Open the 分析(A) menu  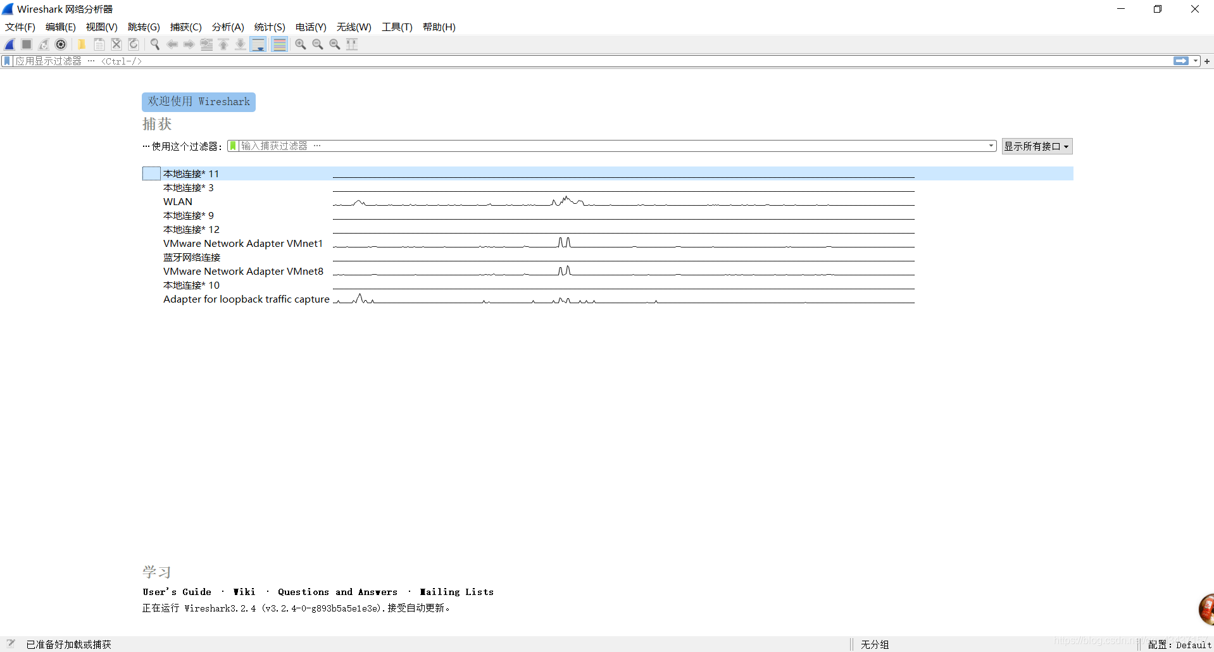228,27
